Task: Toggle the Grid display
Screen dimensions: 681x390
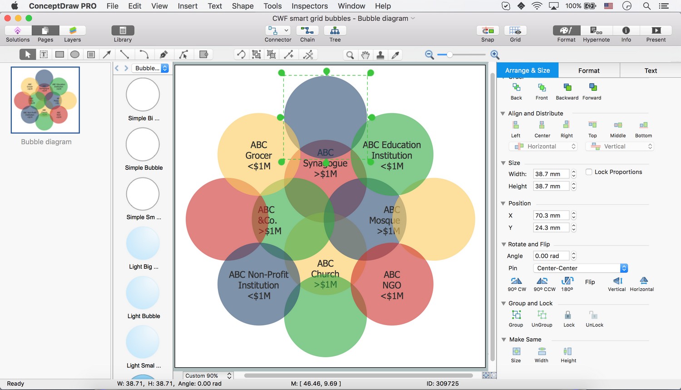Action: point(515,31)
